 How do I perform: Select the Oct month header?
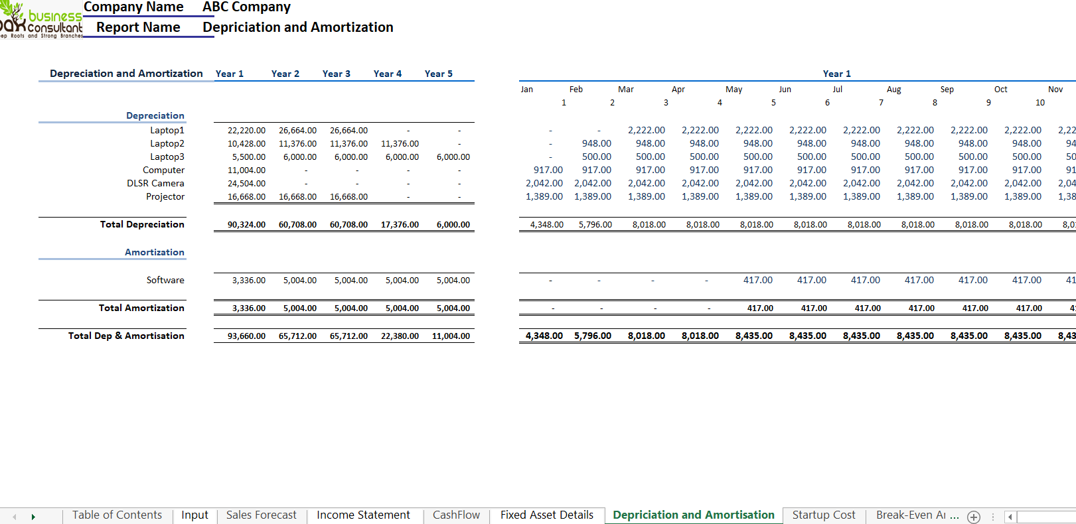(1001, 90)
